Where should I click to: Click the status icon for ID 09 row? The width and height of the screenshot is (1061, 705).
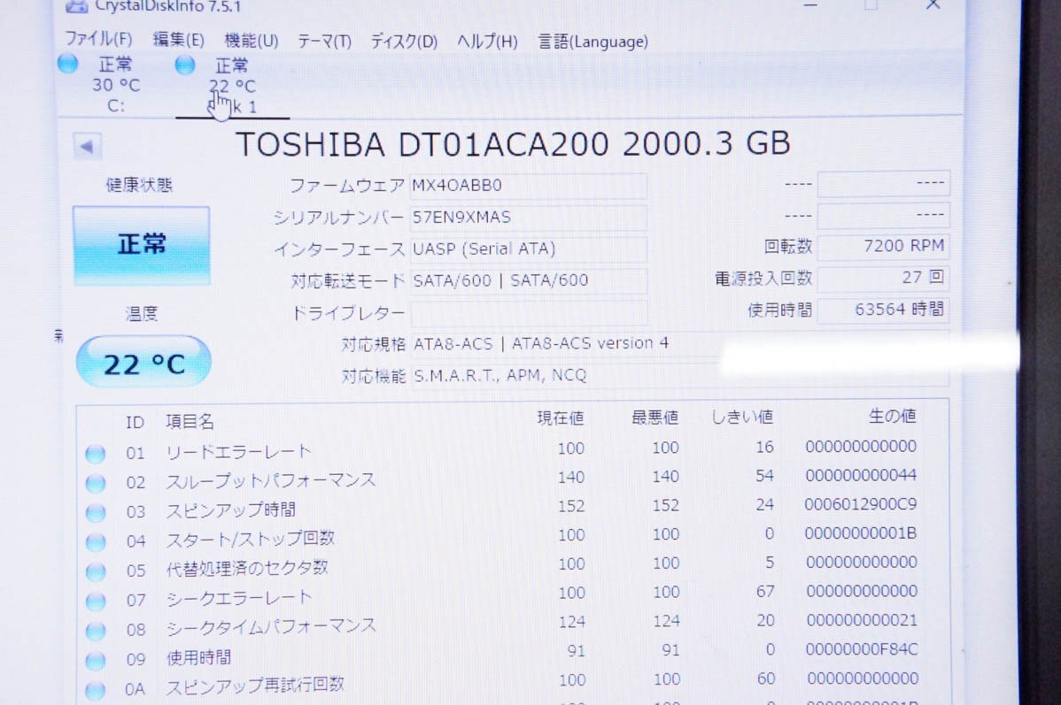(96, 661)
